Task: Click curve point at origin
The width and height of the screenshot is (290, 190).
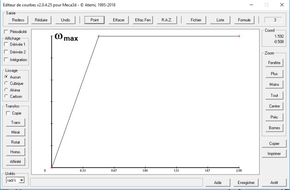Action: pyautogui.click(x=52, y=168)
